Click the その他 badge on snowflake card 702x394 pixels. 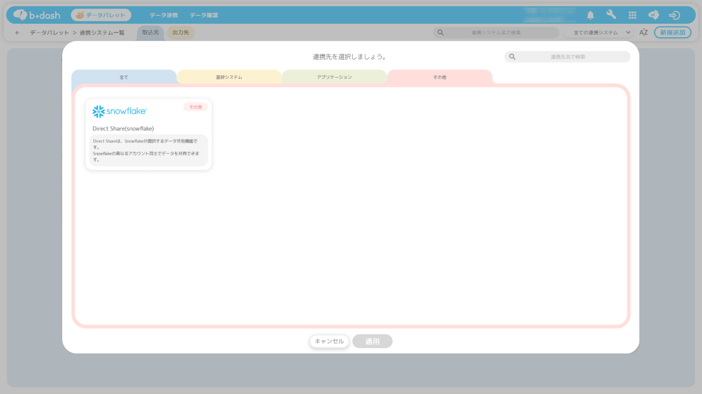[196, 107]
